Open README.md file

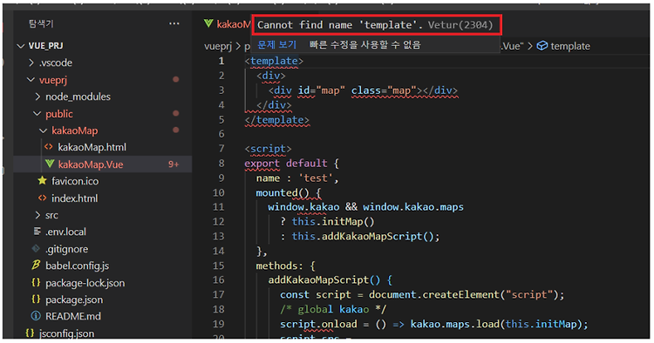coord(73,316)
